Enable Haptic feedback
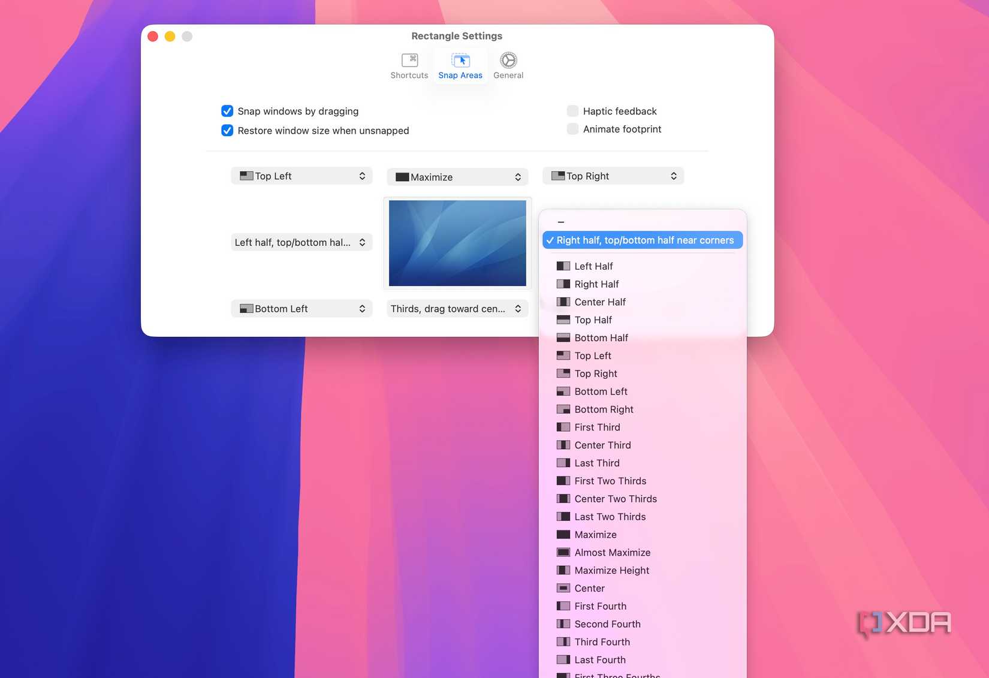The width and height of the screenshot is (989, 678). coord(572,111)
